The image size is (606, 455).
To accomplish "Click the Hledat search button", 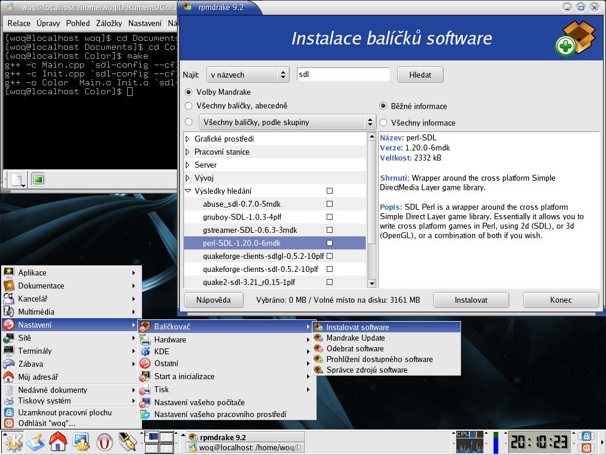I will coord(420,75).
